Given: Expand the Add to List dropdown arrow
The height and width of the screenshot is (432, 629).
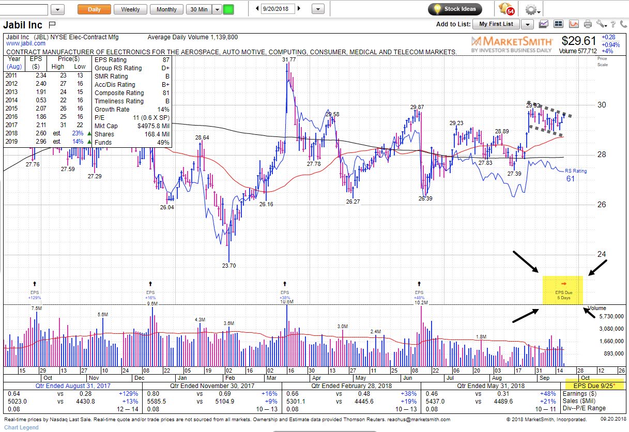Looking at the screenshot, I should pos(527,24).
